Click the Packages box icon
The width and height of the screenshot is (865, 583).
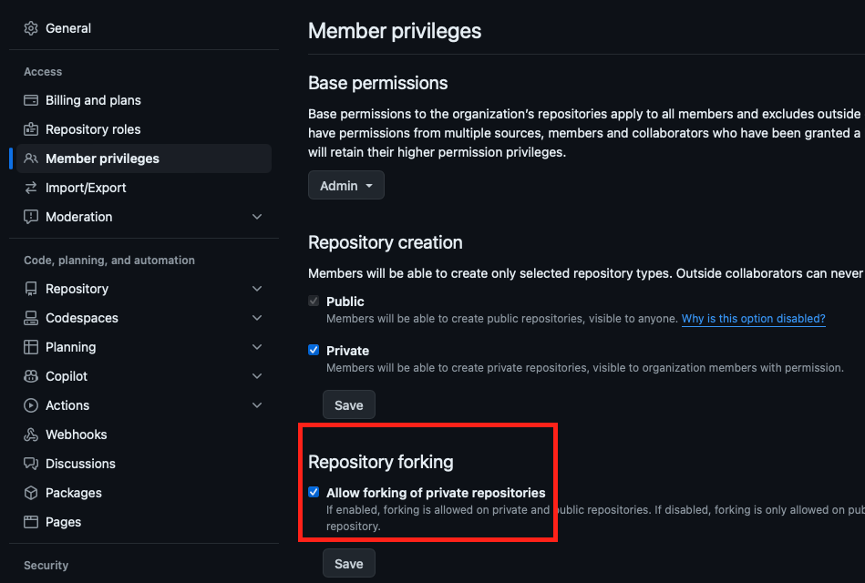[31, 493]
